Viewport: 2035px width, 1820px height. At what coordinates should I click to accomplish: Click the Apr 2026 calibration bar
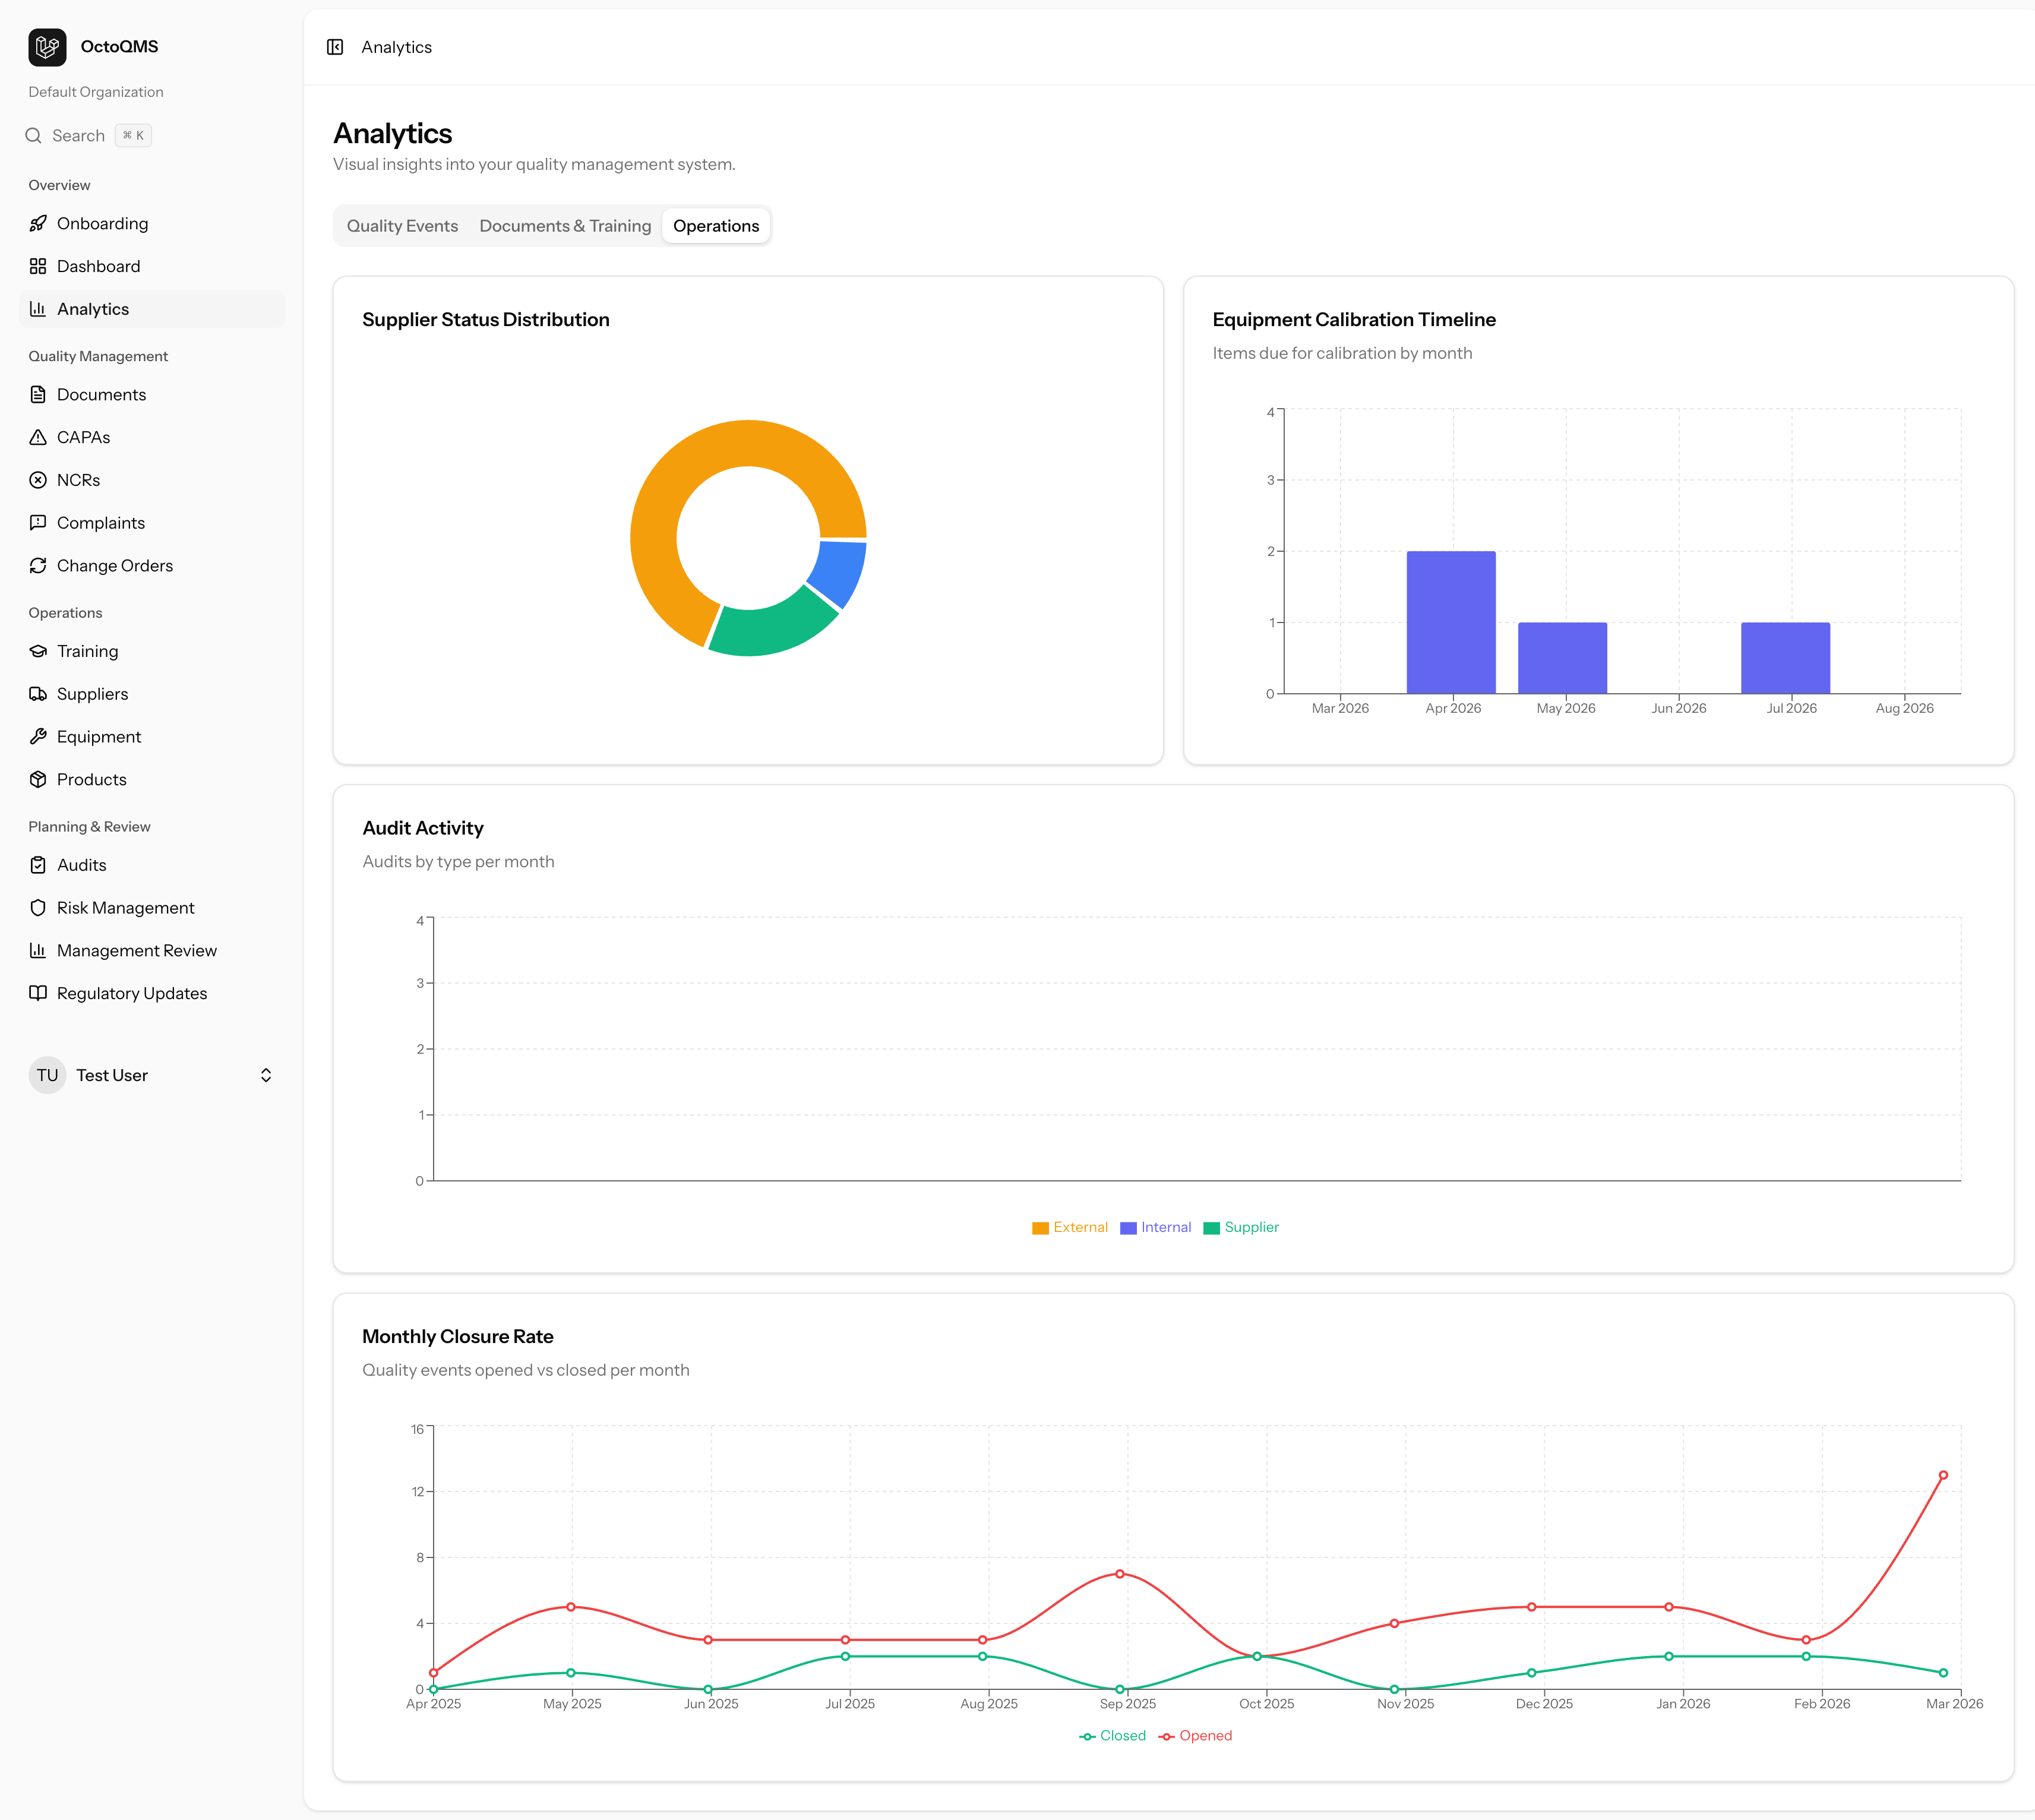point(1451,622)
